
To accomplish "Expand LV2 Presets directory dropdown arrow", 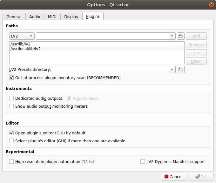I will (x=172, y=69).
